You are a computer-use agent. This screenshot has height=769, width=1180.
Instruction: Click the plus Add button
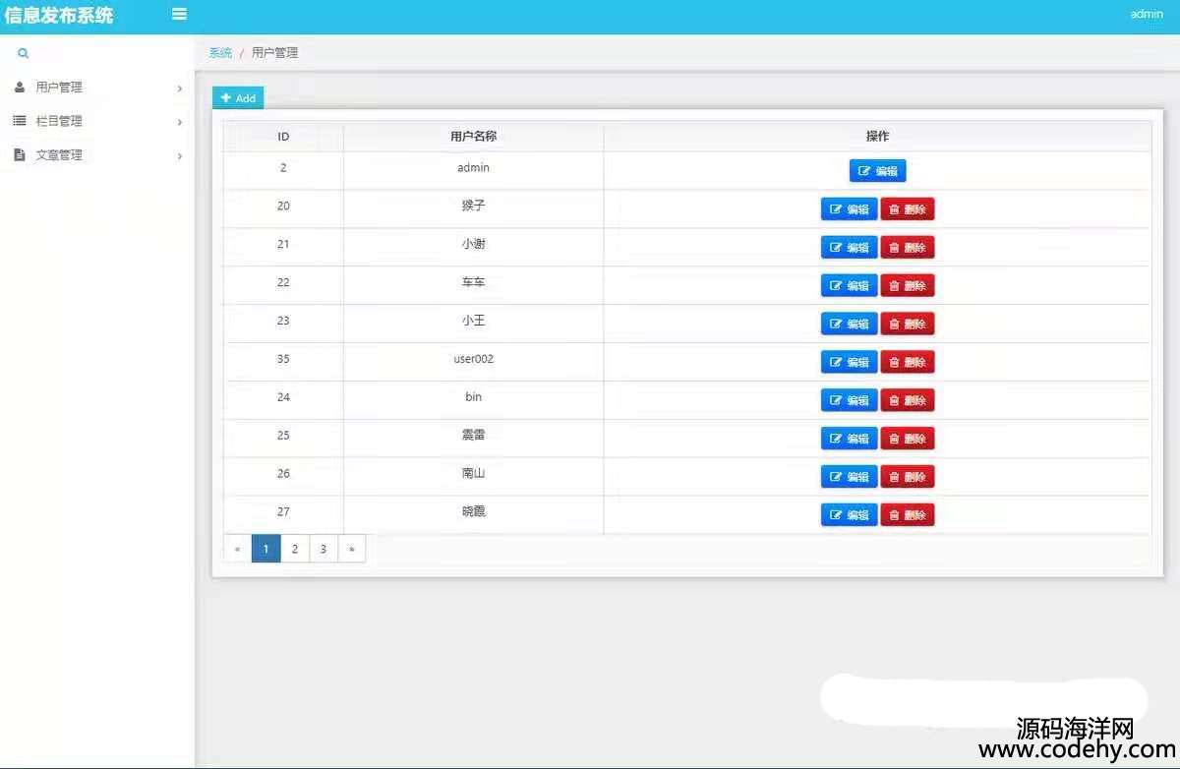click(x=238, y=98)
